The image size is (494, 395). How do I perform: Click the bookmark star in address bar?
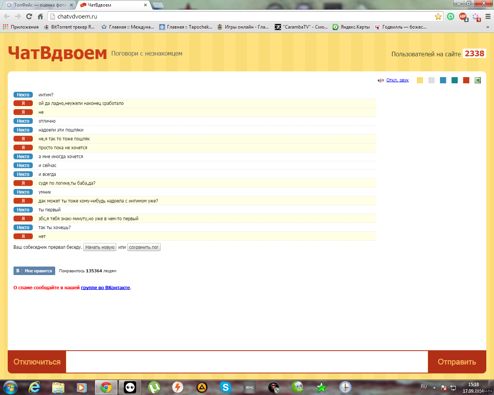(438, 17)
